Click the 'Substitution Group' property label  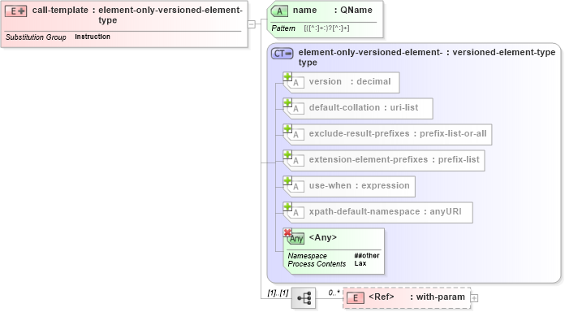(x=36, y=37)
